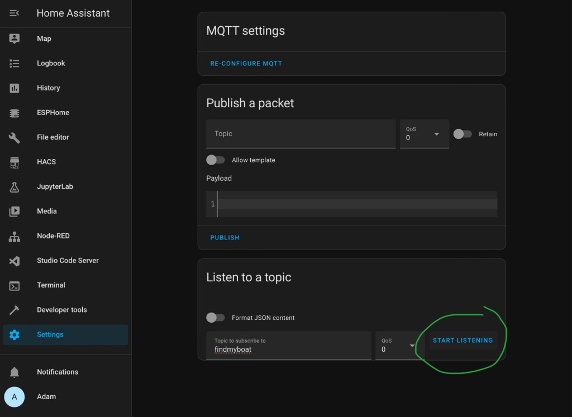Click RE-CONFIGURE MQTT
The image size is (572, 417).
[246, 63]
